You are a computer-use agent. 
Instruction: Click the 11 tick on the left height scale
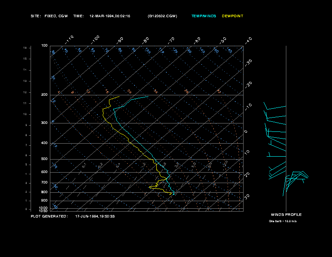tap(25, 103)
